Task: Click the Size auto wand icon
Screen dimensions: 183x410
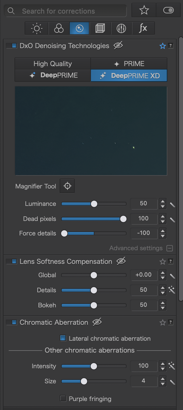Action: click(172, 382)
